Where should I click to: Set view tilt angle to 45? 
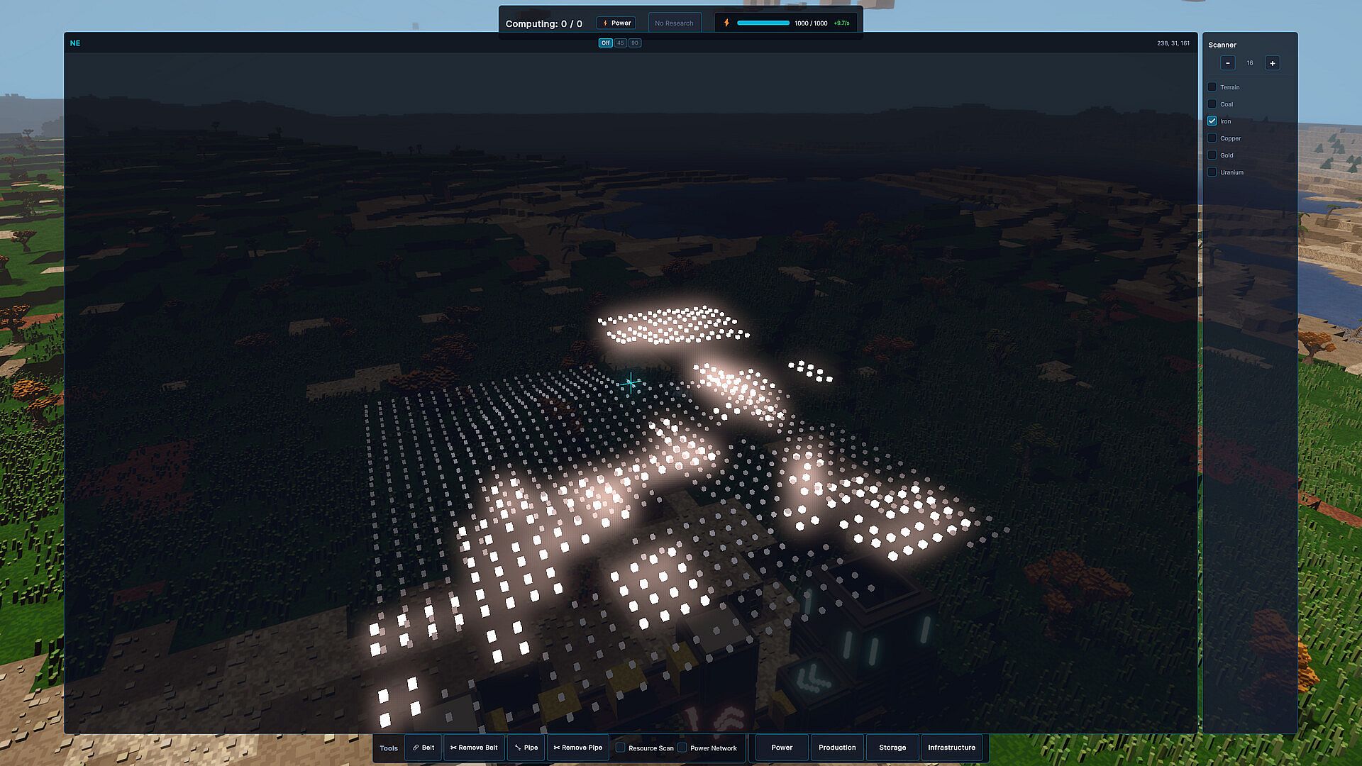point(621,43)
